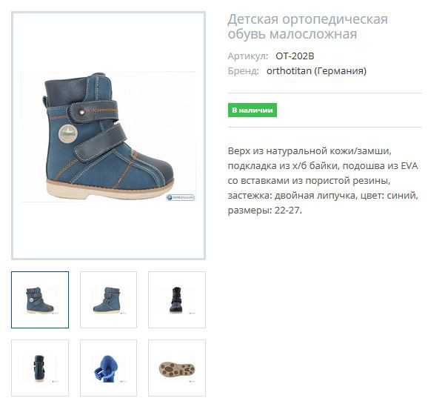Click the beige sole in main photo
The image size is (428, 404).
click(109, 191)
